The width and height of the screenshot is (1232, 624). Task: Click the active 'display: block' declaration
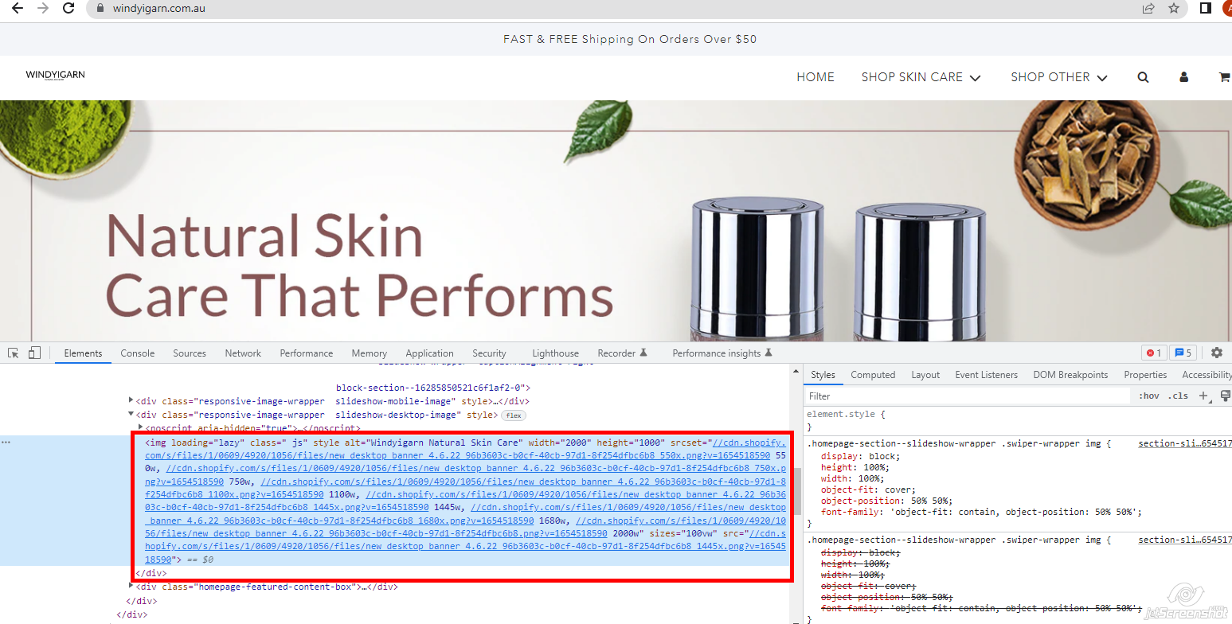(x=858, y=456)
